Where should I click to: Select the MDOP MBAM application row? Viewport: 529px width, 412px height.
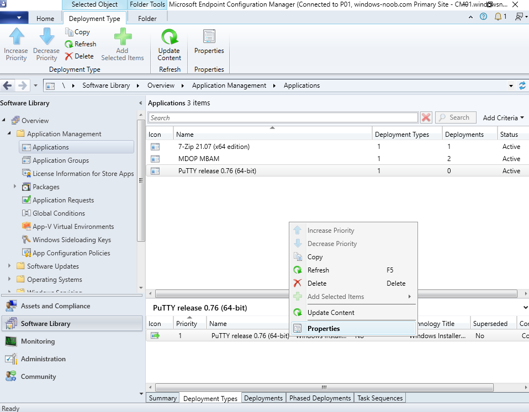pyautogui.click(x=337, y=159)
